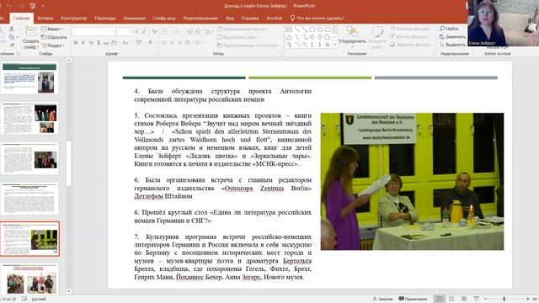This screenshot has height=303, width=539.
Task: Increase font size with the large A icon
Action: (136, 32)
